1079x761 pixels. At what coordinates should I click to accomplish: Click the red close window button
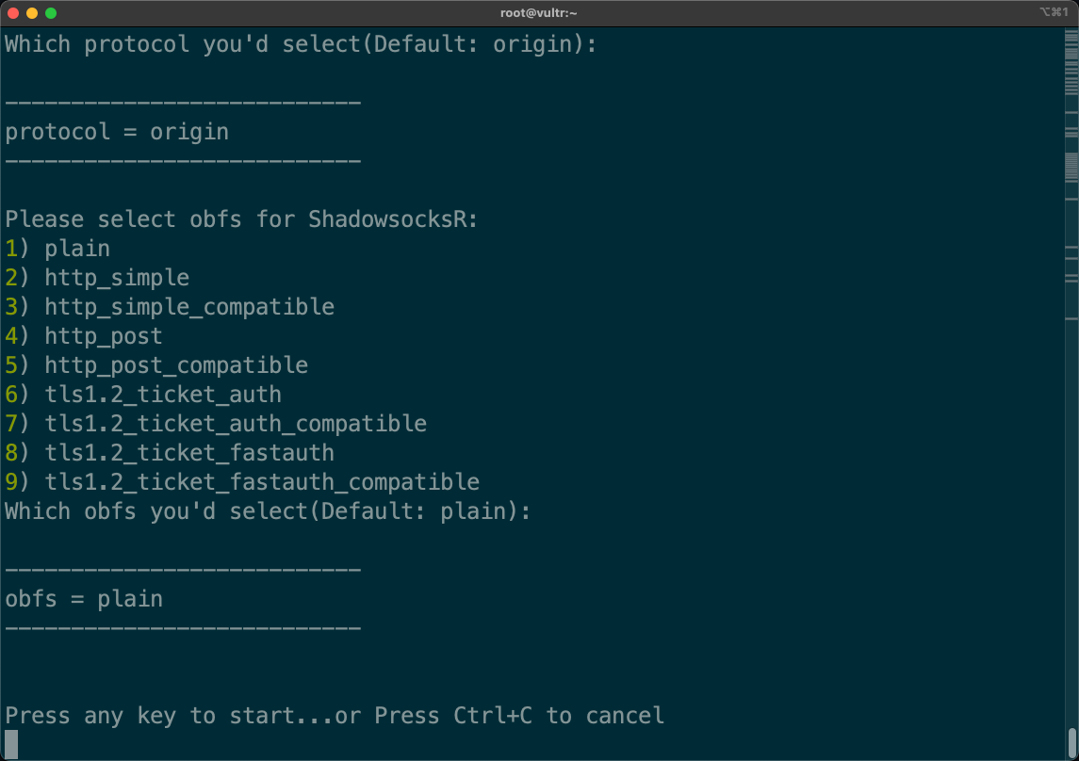point(13,13)
